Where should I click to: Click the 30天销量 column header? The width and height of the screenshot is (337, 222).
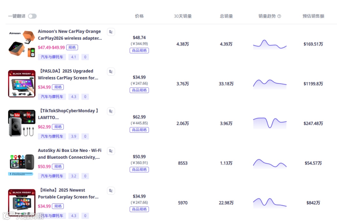pos(183,16)
